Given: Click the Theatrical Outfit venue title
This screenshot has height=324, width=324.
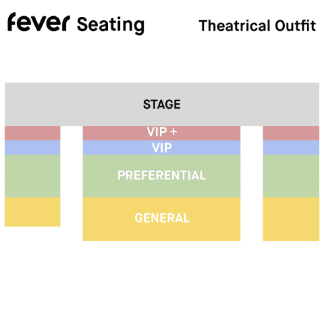Looking at the screenshot, I should pos(257,26).
